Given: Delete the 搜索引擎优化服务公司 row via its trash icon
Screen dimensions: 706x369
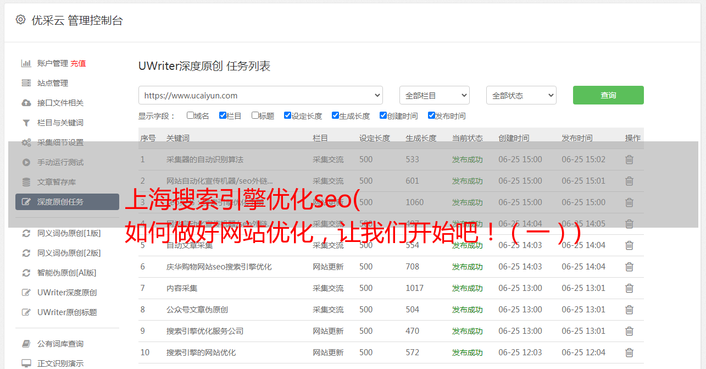Looking at the screenshot, I should (x=629, y=331).
